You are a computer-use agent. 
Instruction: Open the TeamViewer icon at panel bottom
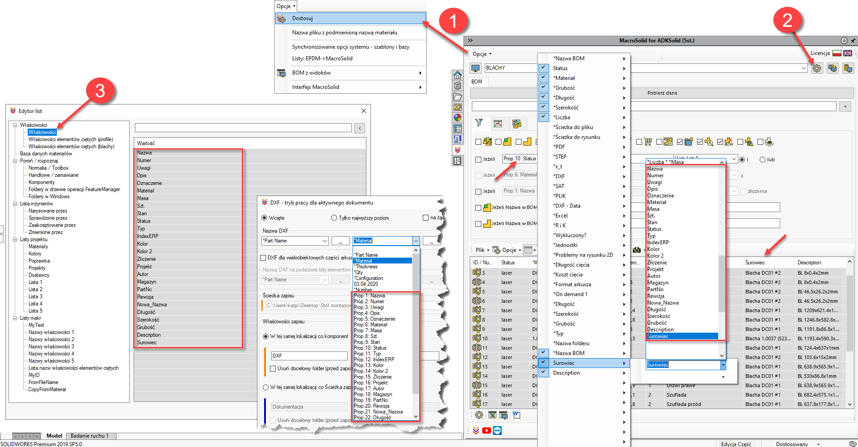497,430
